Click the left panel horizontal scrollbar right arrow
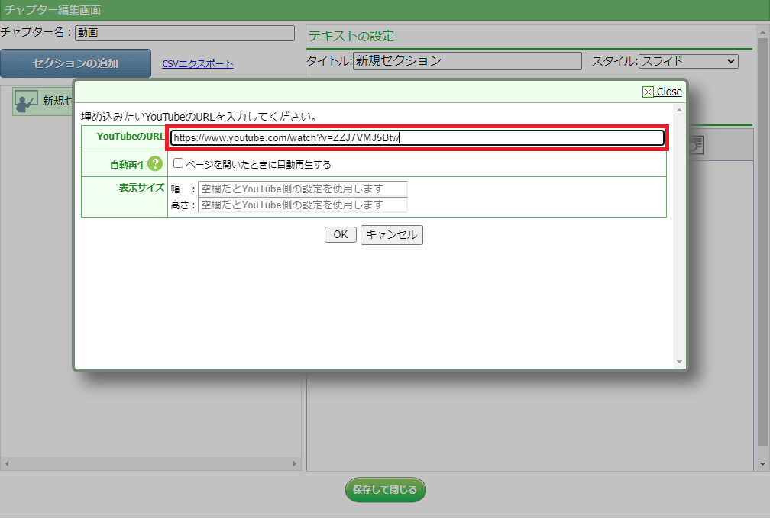This screenshot has height=519, width=770. [x=296, y=464]
